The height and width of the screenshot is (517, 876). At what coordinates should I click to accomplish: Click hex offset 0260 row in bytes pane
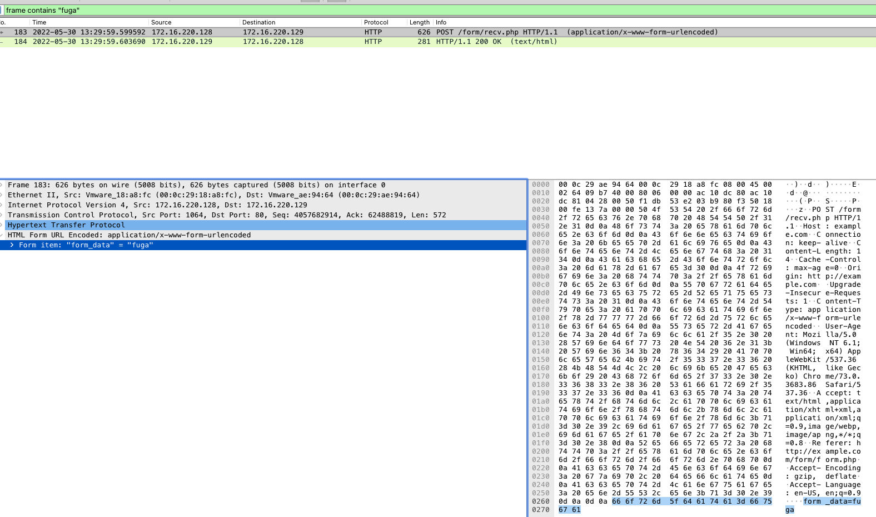tap(540, 501)
